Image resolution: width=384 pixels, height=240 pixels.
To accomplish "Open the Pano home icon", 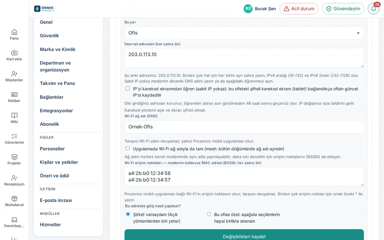I will (14, 32).
